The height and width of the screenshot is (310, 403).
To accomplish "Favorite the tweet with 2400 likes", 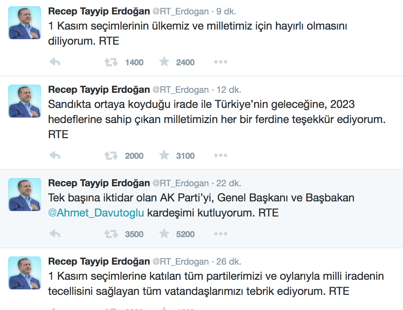I will click(x=164, y=62).
